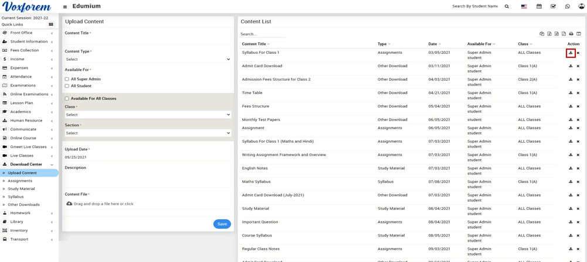Open the Class select dropdown
587x262 pixels.
coord(147,115)
